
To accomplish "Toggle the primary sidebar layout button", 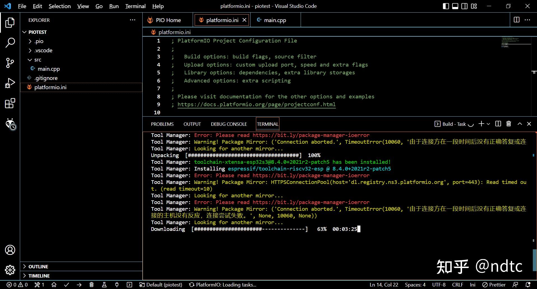I will pos(446,6).
